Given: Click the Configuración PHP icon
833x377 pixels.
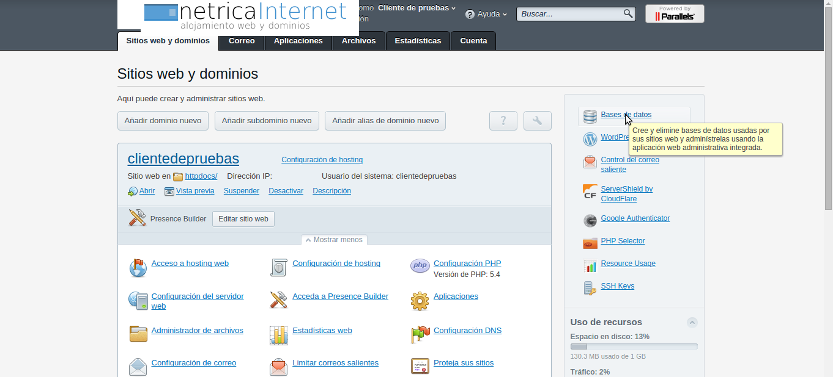Looking at the screenshot, I should (420, 266).
